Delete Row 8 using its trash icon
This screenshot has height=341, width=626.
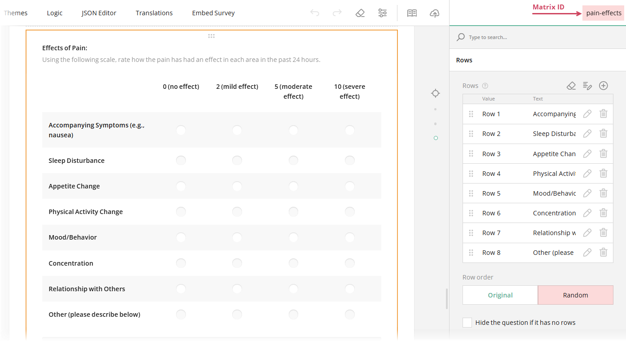[604, 252]
